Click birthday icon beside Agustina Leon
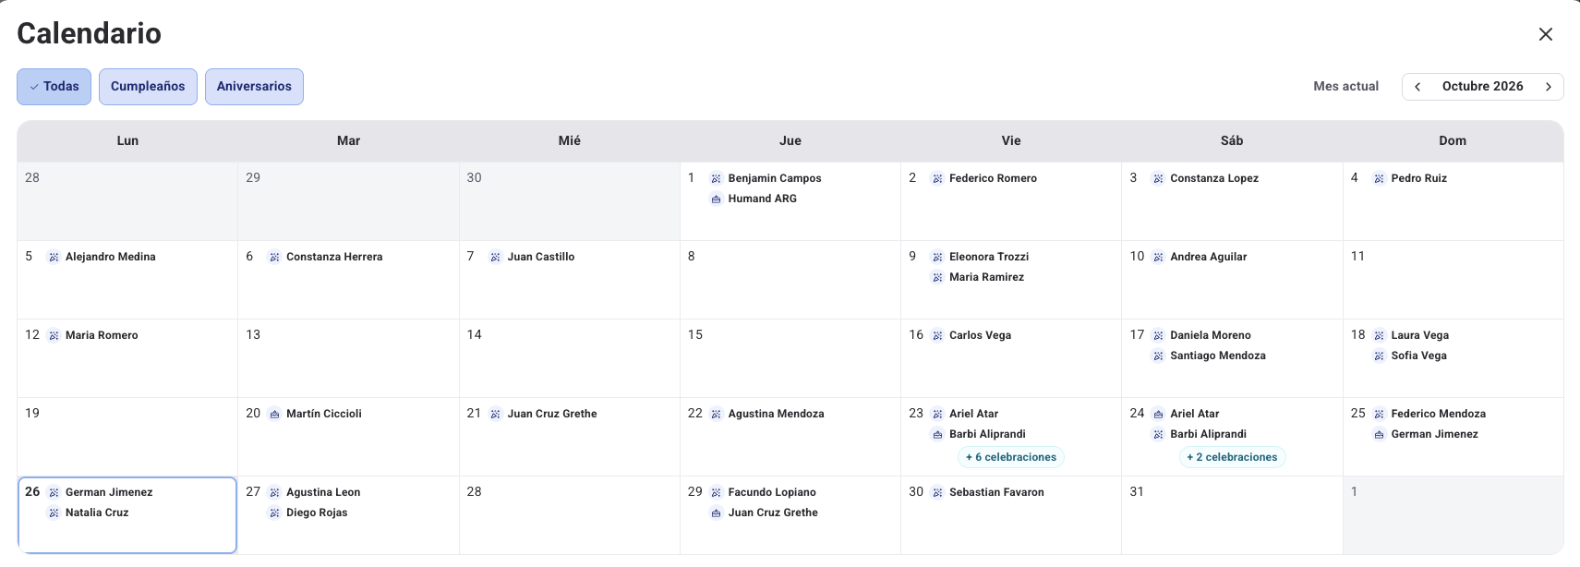The width and height of the screenshot is (1580, 567). 274,492
